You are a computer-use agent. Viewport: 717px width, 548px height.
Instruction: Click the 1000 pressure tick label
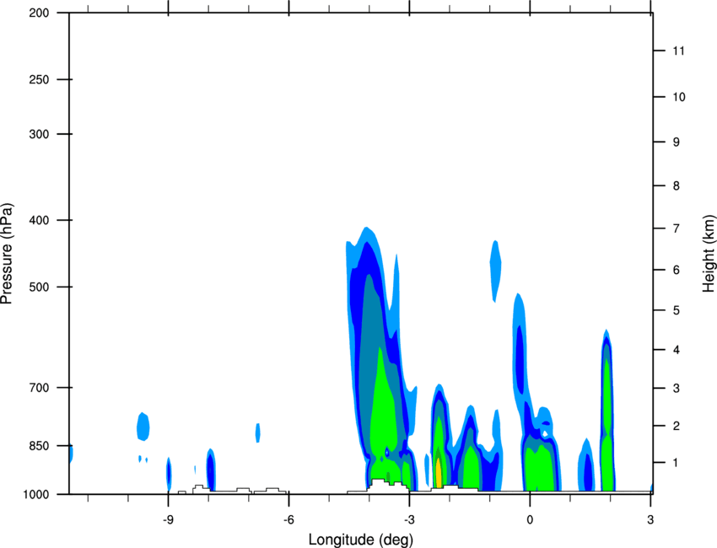[x=35, y=495]
